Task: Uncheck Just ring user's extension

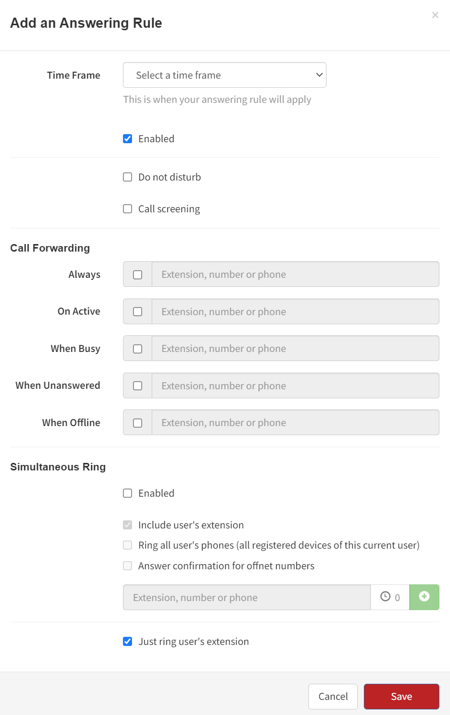Action: pos(128,641)
